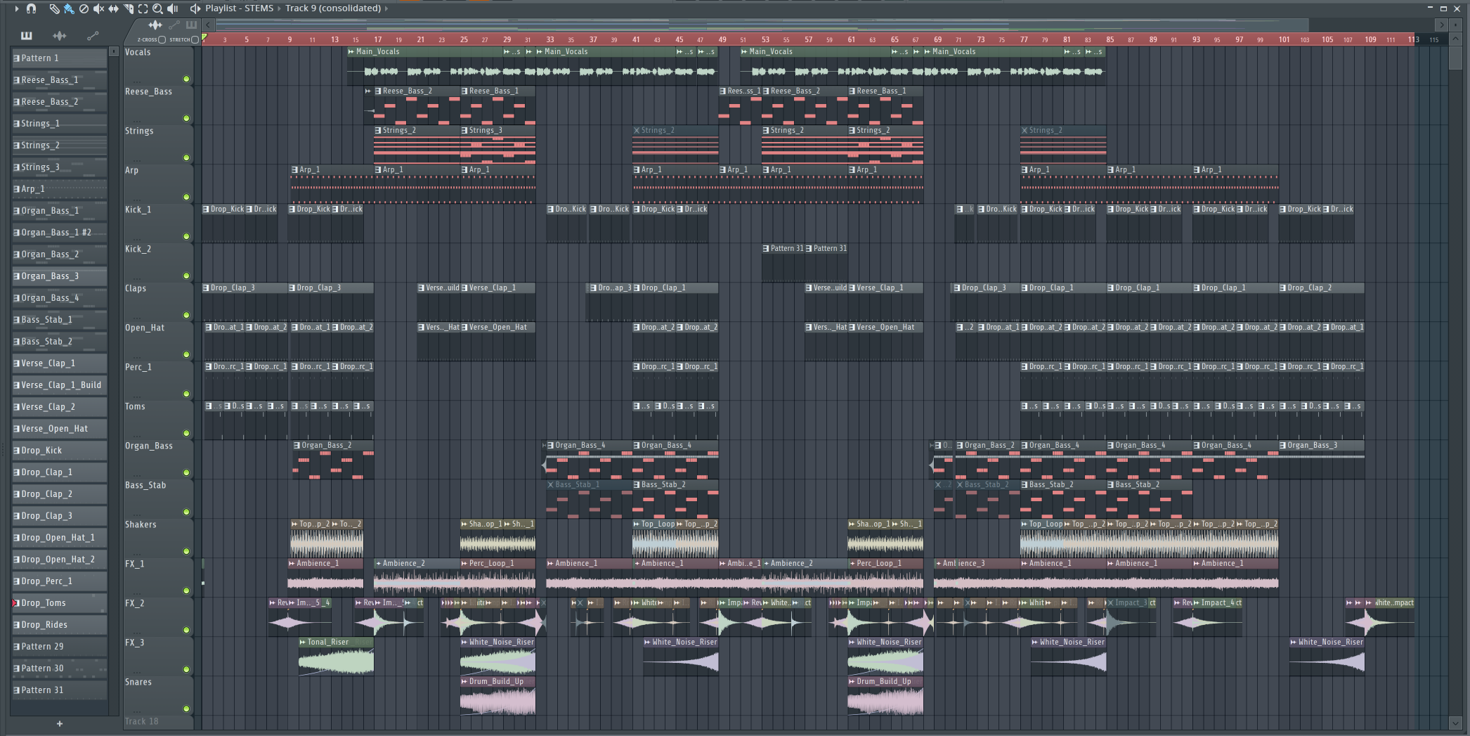Select the Organ_Bass track header
This screenshot has width=1470, height=736.
[159, 459]
